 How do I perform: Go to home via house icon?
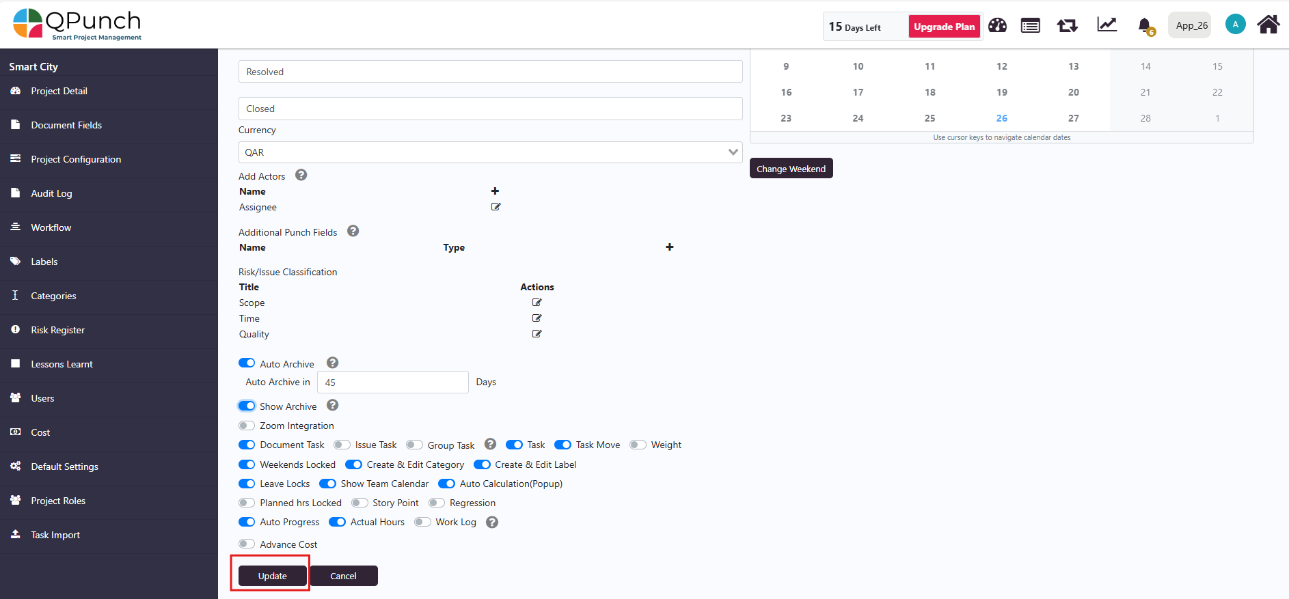(x=1268, y=25)
